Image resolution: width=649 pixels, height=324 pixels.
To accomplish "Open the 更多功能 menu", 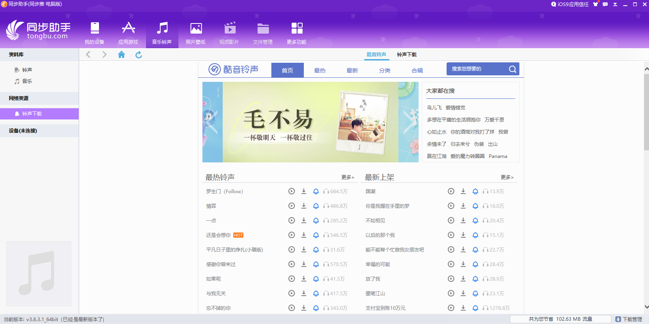I will [x=297, y=32].
